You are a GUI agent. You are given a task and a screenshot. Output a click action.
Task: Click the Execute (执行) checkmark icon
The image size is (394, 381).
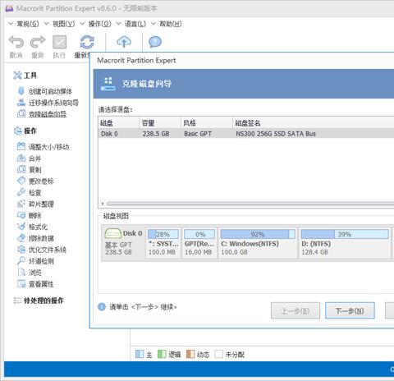(59, 42)
